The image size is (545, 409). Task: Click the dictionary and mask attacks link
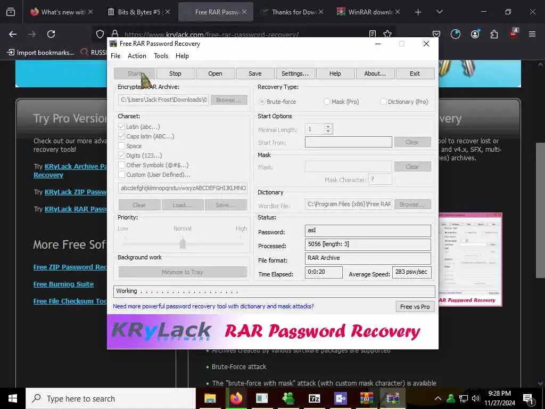pos(213,306)
